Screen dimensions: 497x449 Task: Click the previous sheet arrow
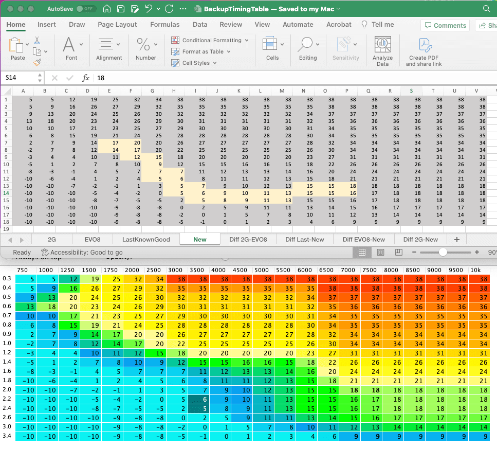coord(10,240)
